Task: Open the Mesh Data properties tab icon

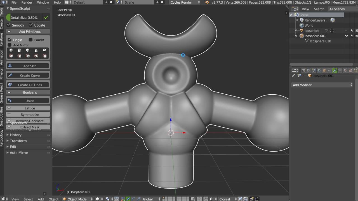Action: pos(340,71)
